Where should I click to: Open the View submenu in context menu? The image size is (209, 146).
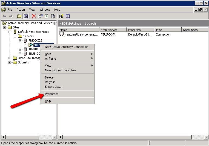tap(67, 66)
